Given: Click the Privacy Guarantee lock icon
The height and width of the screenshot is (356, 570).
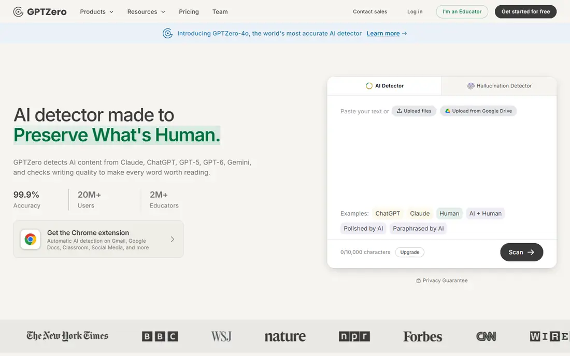Looking at the screenshot, I should [418, 280].
